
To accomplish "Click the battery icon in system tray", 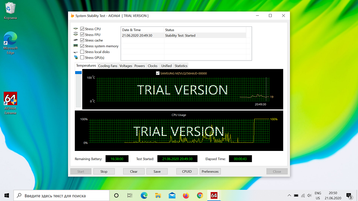I will tap(296, 196).
